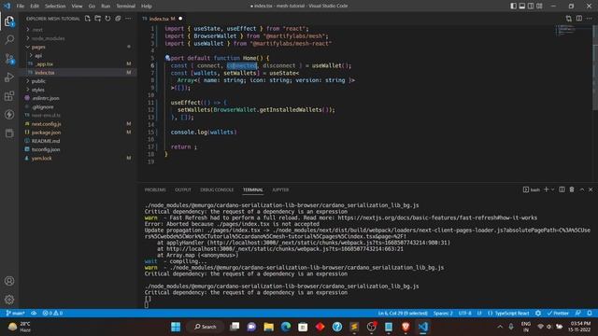The image size is (598, 336).
Task: Open next.config.js in the file tree
Action: tap(46, 124)
